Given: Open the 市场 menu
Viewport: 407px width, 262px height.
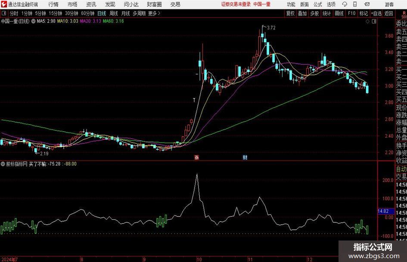Looking at the screenshot, I should pyautogui.click(x=72, y=4).
